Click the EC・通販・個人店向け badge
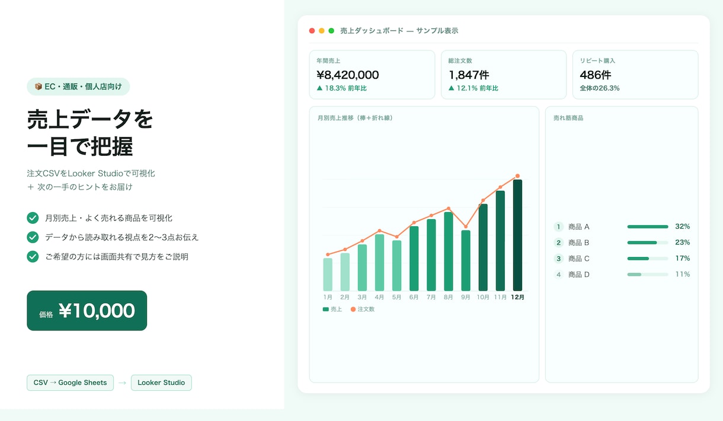This screenshot has width=723, height=421. [78, 86]
